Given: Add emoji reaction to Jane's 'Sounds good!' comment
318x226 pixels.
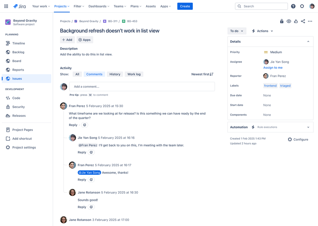Looking at the screenshot, I should (91, 207).
